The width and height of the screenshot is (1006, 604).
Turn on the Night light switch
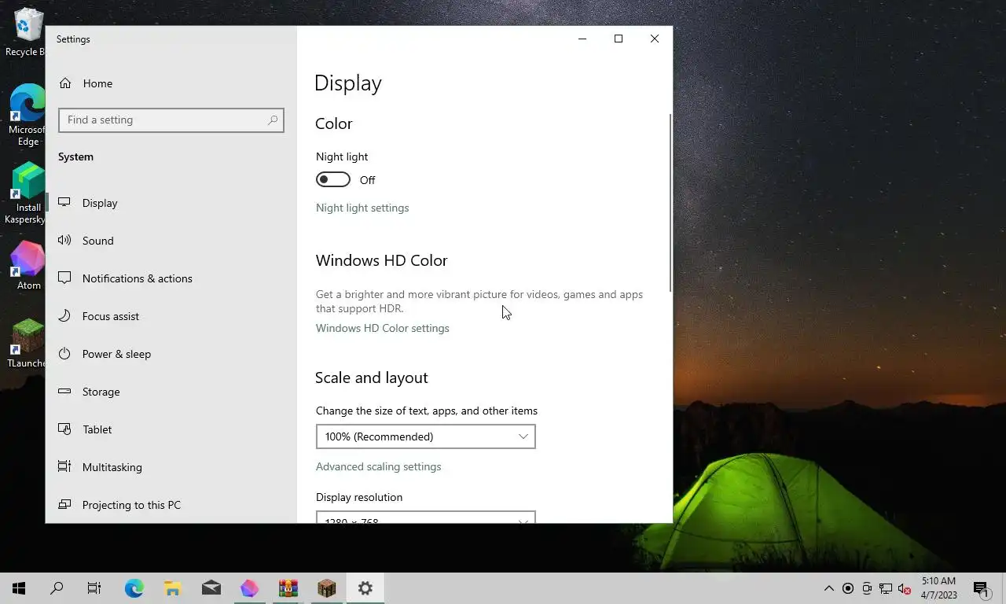tap(333, 180)
